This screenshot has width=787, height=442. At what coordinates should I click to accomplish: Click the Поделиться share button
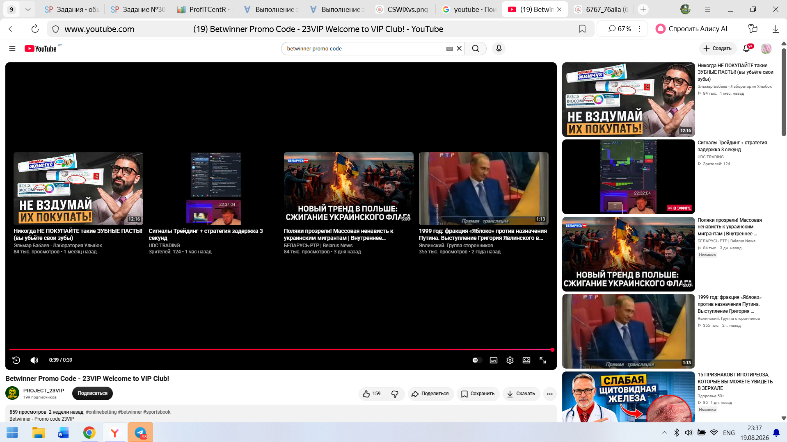(430, 394)
